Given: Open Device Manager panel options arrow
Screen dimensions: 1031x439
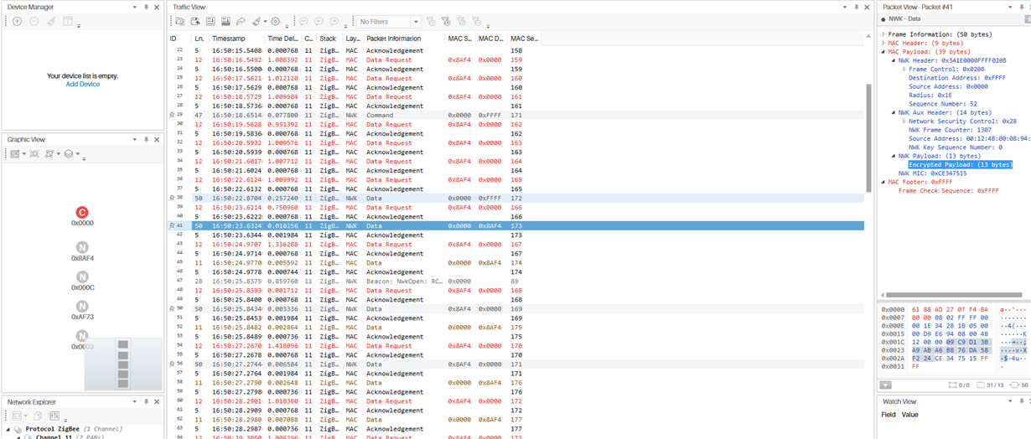Looking at the screenshot, I should click(135, 7).
